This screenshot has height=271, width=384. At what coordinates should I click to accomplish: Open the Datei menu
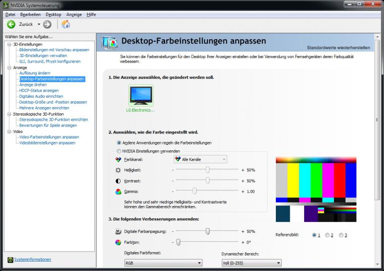click(10, 14)
